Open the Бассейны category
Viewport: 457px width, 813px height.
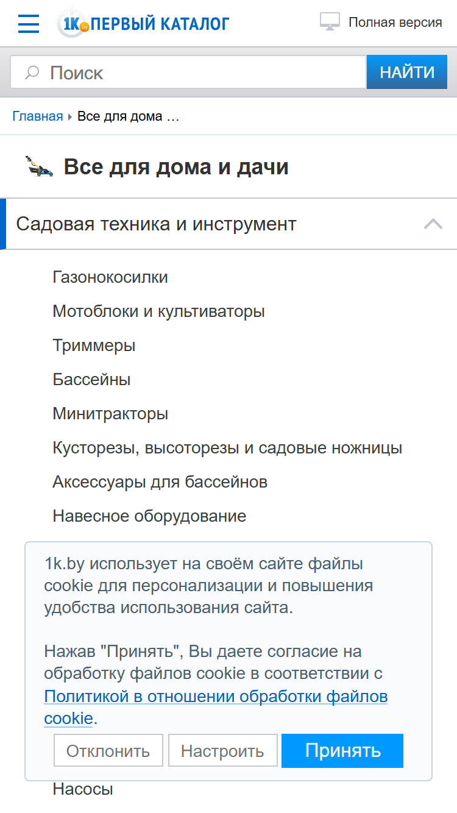coord(91,380)
